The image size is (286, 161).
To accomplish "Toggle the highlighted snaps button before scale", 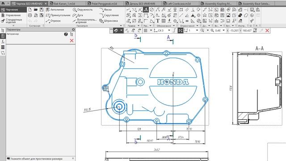I will pos(181,31).
